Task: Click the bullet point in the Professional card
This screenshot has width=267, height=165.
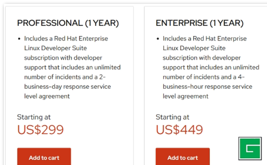Action: click(19, 39)
